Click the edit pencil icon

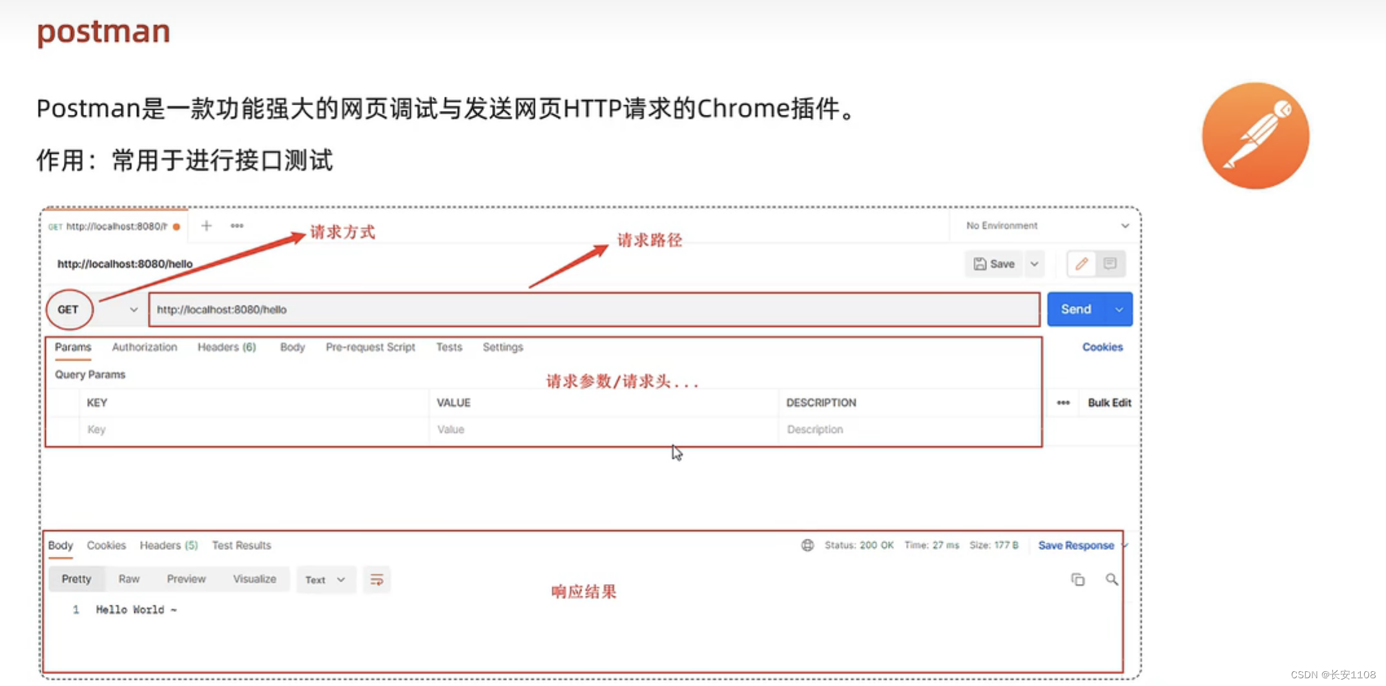point(1082,264)
